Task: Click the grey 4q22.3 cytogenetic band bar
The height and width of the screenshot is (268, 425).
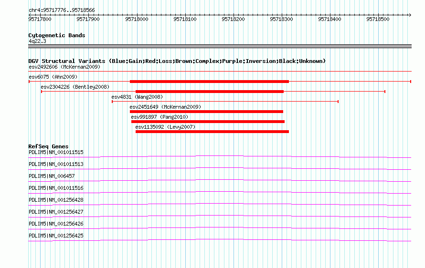Action: [220, 46]
